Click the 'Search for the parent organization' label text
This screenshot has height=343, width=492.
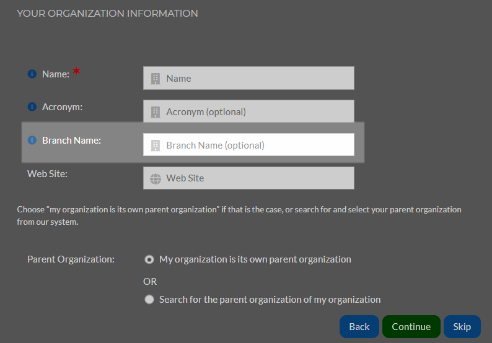pos(270,300)
